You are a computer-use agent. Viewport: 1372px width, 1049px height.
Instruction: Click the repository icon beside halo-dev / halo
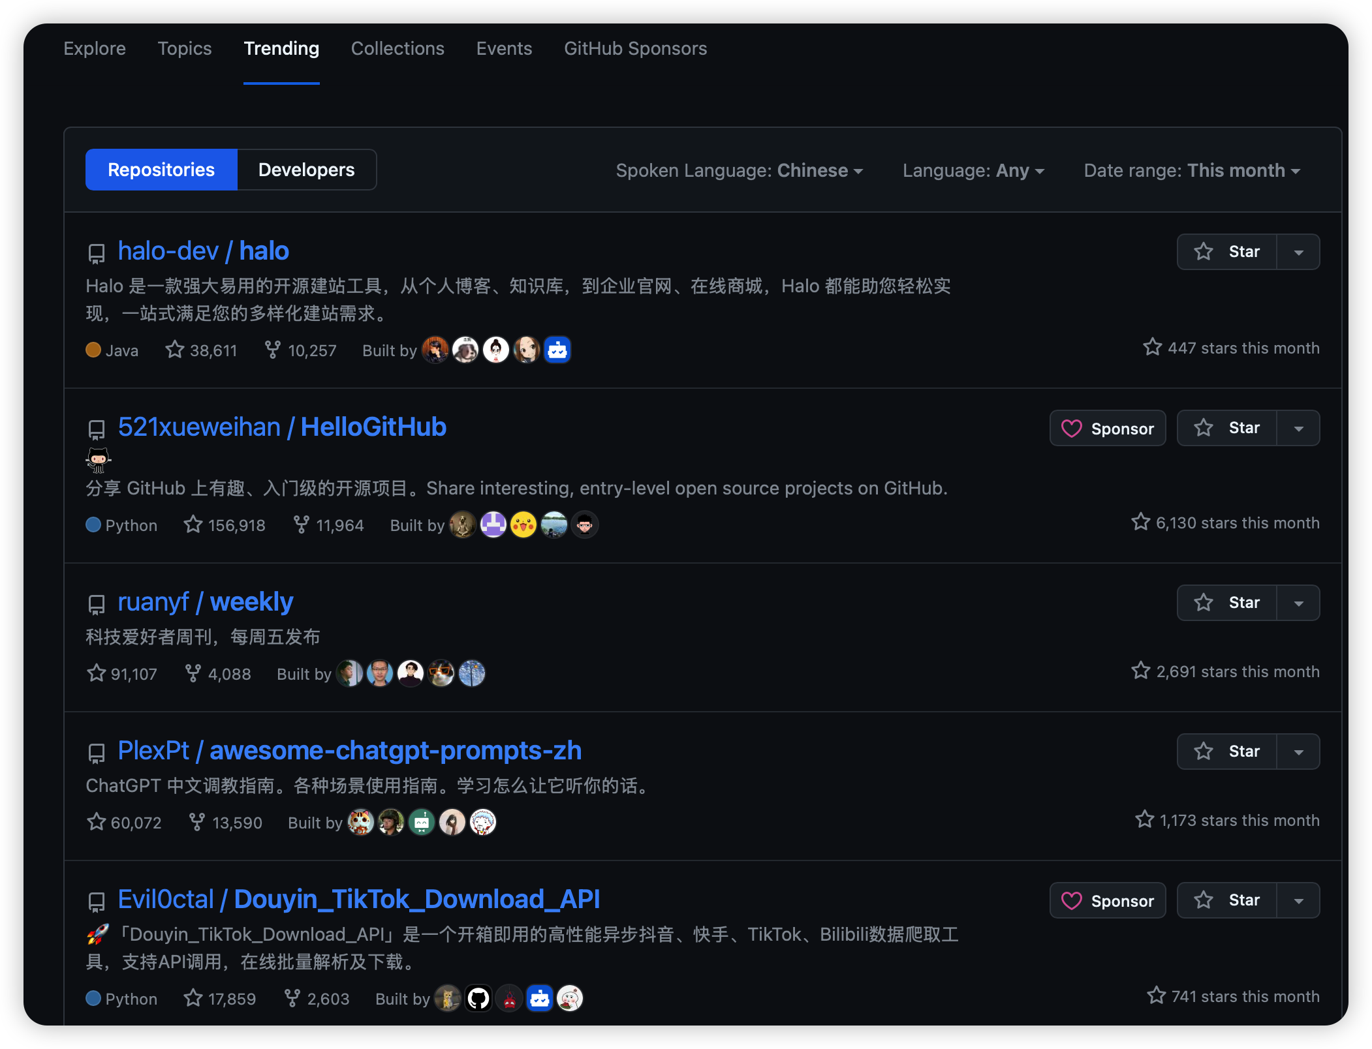pos(97,253)
